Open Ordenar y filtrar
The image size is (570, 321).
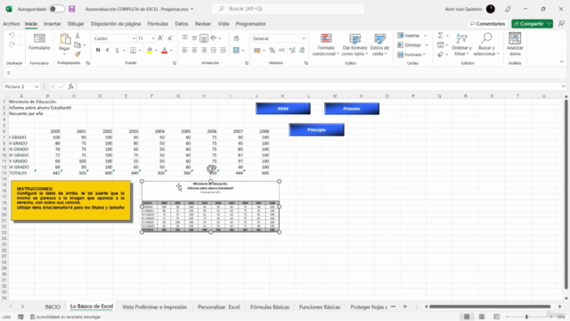461,45
